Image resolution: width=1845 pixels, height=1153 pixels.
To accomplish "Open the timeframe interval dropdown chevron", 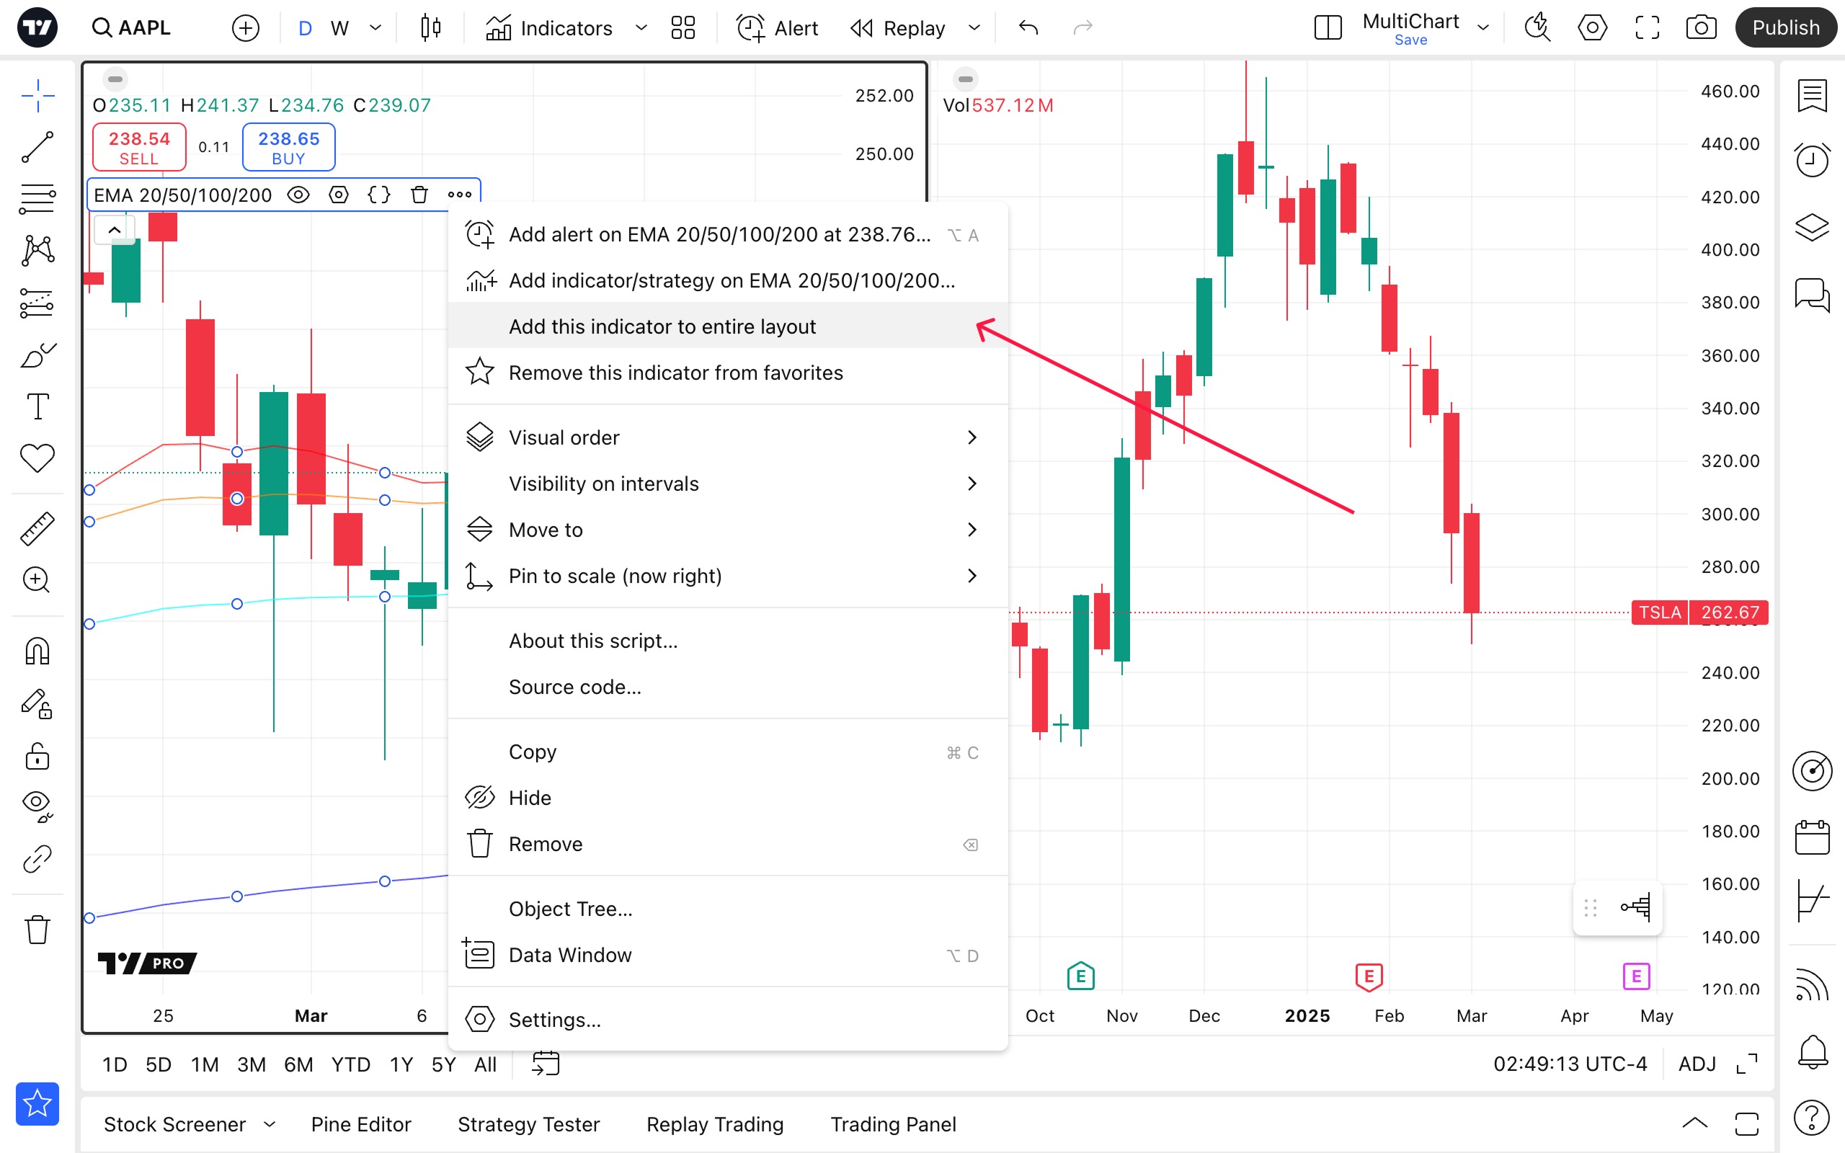I will (375, 28).
